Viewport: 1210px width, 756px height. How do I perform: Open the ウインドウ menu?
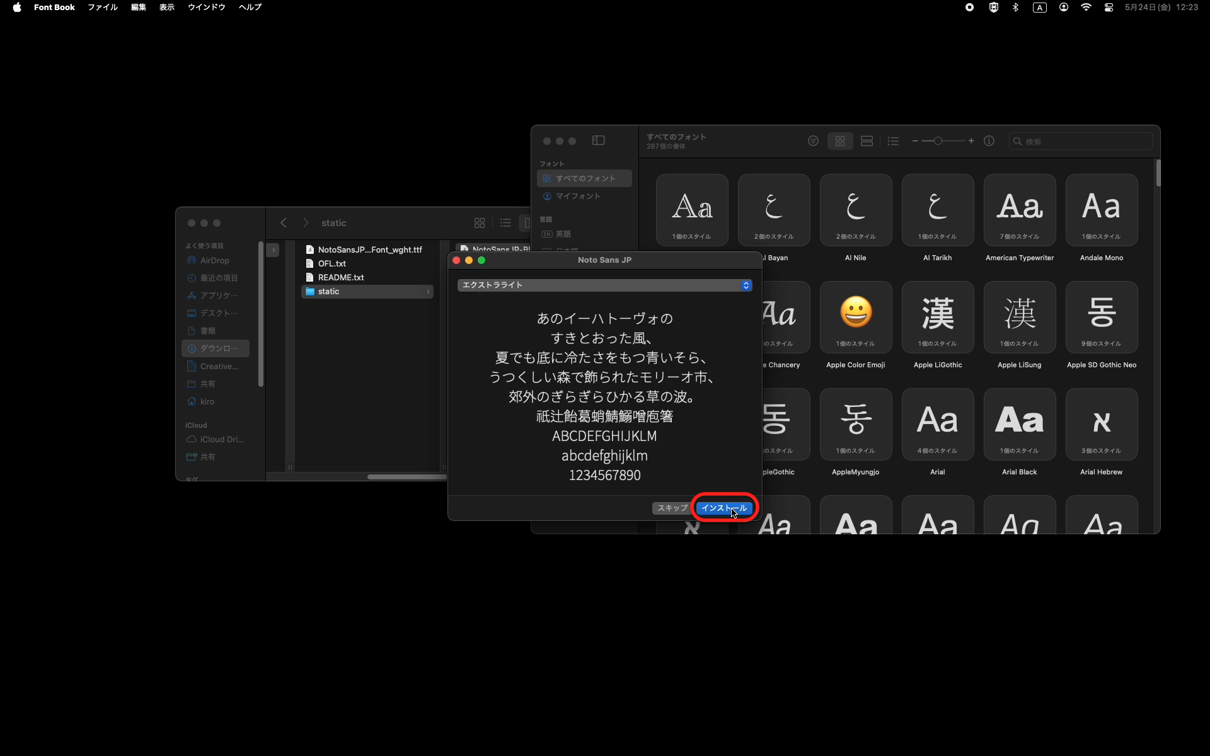pos(207,8)
